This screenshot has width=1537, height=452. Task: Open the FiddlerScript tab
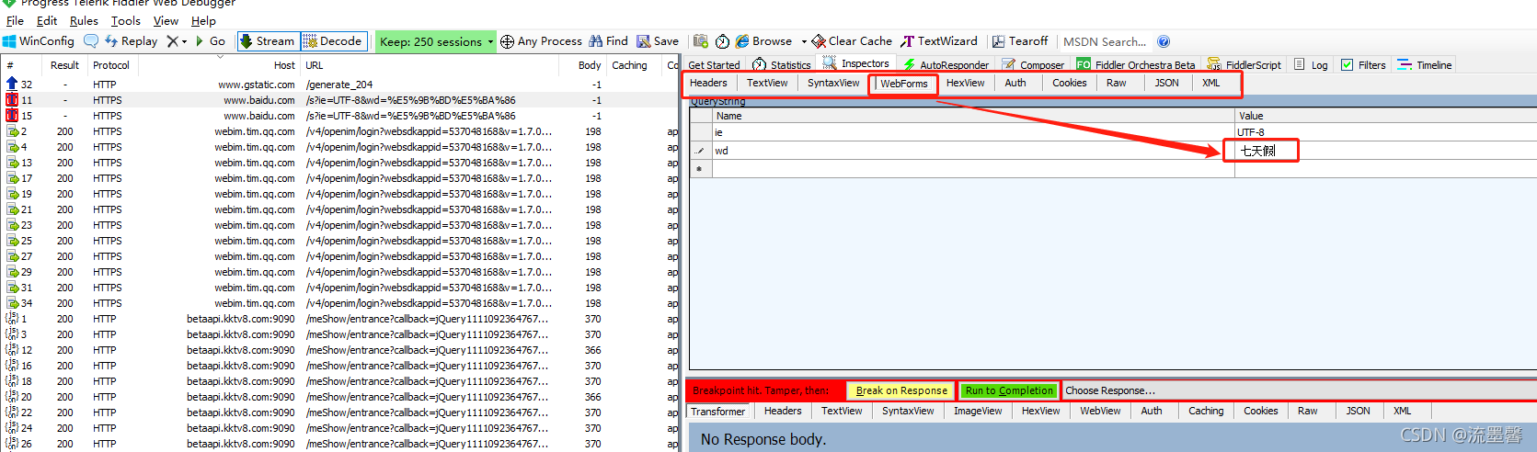pos(1245,65)
